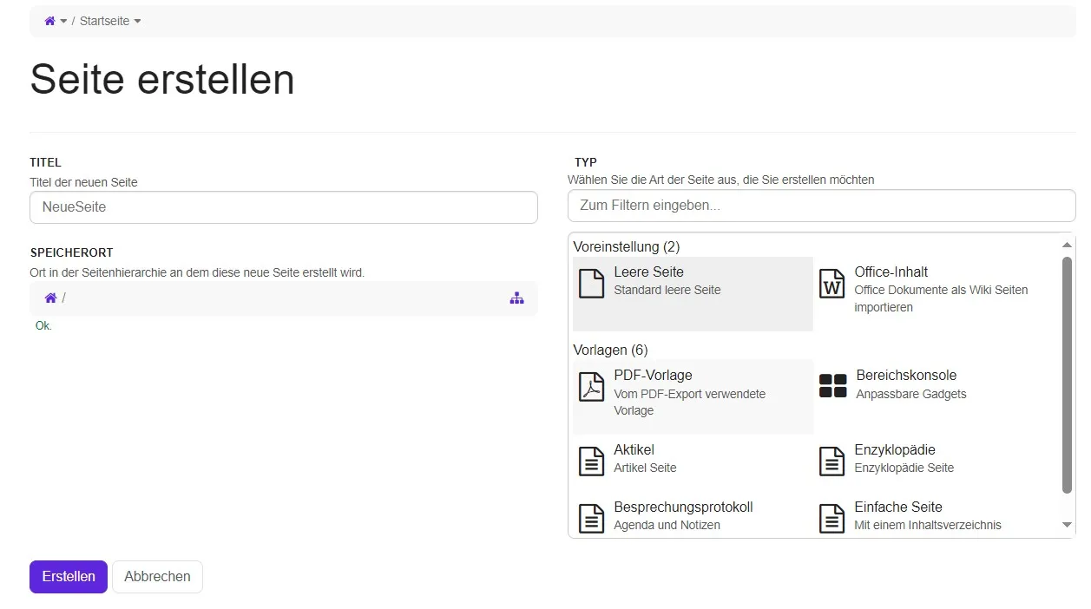This screenshot has height=609, width=1091.
Task: Click the Erstellen button
Action: 69,577
